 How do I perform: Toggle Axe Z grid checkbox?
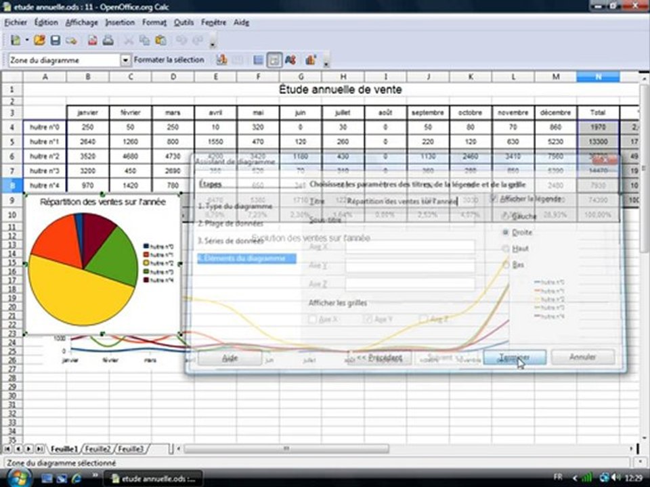[423, 319]
